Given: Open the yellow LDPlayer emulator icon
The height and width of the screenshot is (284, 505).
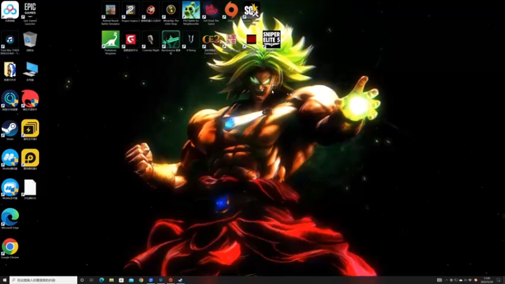Looking at the screenshot, I should click(x=30, y=160).
